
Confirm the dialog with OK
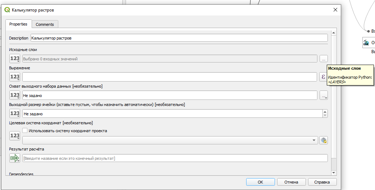point(261,182)
